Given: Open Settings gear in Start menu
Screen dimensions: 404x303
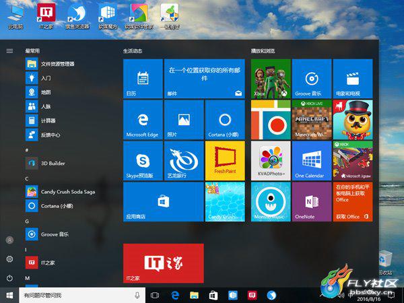Looking at the screenshot, I should pyautogui.click(x=9, y=259).
